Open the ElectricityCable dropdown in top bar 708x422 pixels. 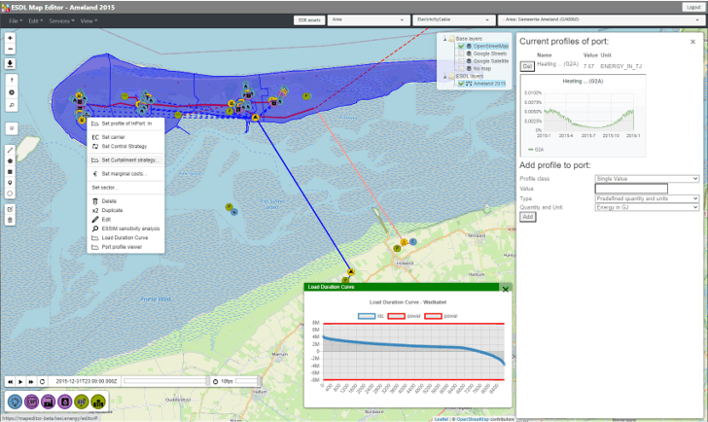click(x=451, y=19)
